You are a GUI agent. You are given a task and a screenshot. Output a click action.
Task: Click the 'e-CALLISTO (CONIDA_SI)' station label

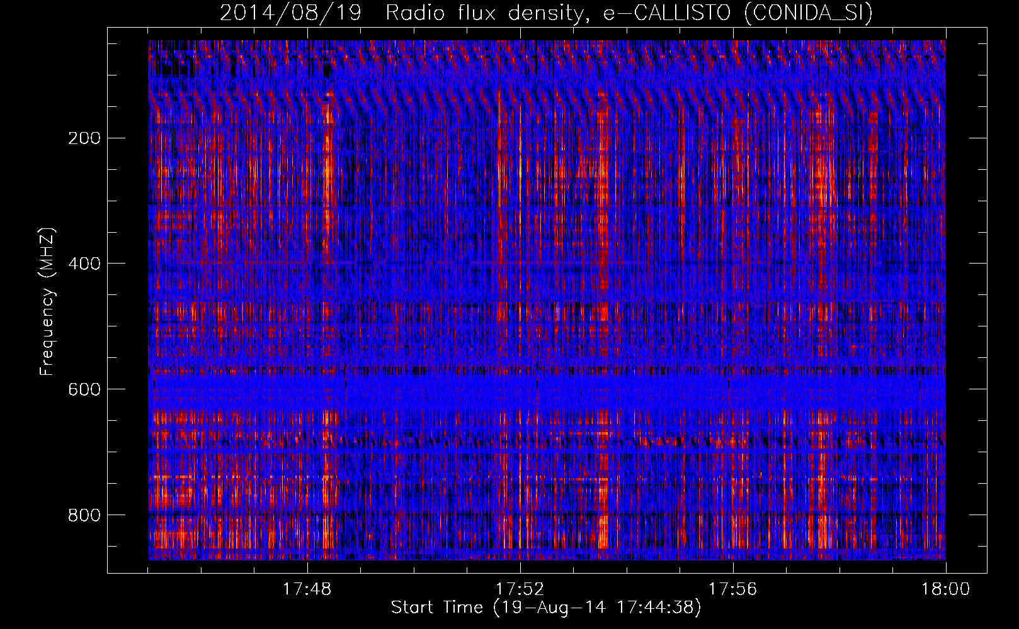(x=738, y=13)
